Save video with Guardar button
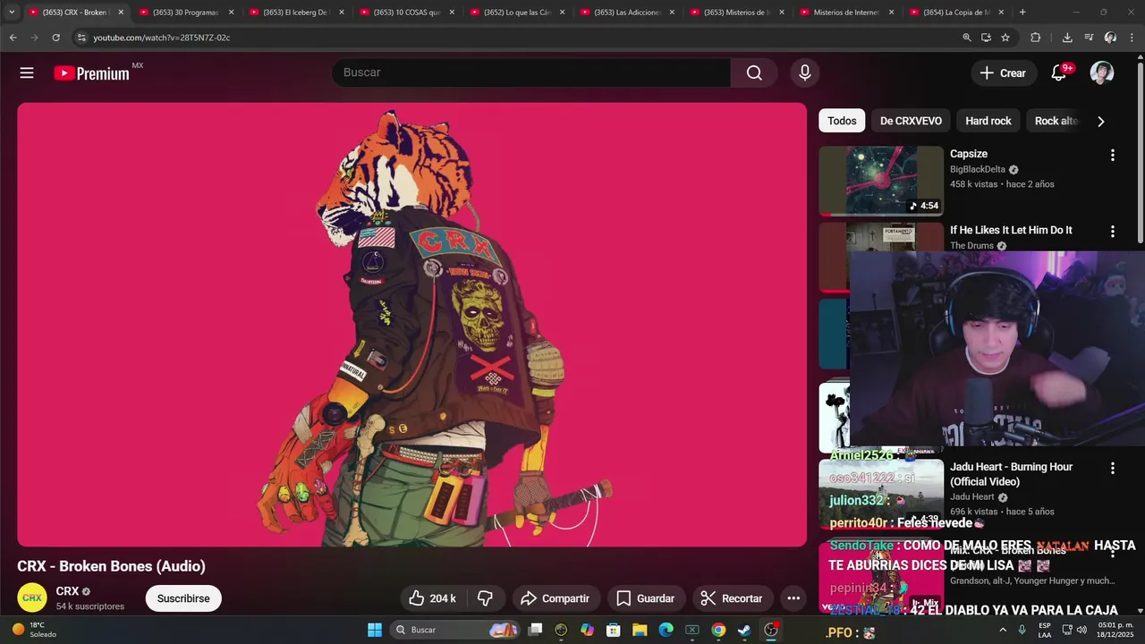Viewport: 1145px width, 644px height. 645,598
